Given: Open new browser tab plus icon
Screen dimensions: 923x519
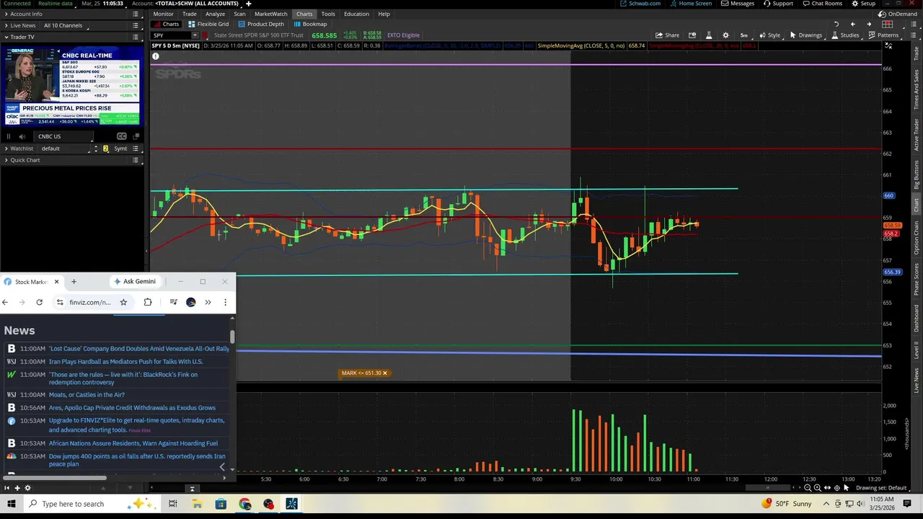Looking at the screenshot, I should coord(74,281).
